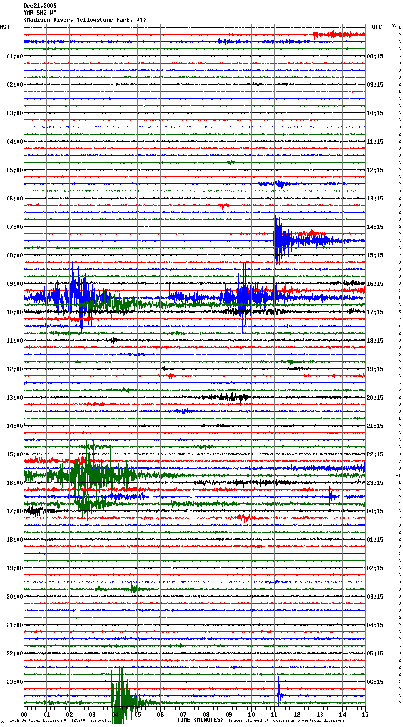The image size is (403, 727).
Task: Click the 13 minute axis tick label
Action: pos(320,714)
